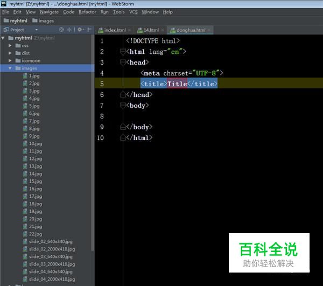
Task: Open the Navigate menu
Action: coord(49,12)
